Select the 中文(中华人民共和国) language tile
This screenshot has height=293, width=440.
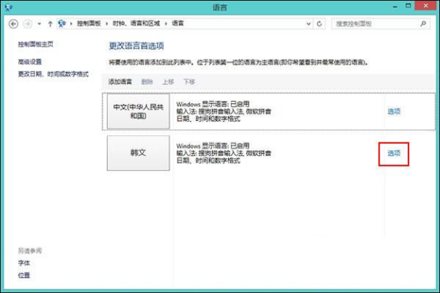[x=139, y=112]
